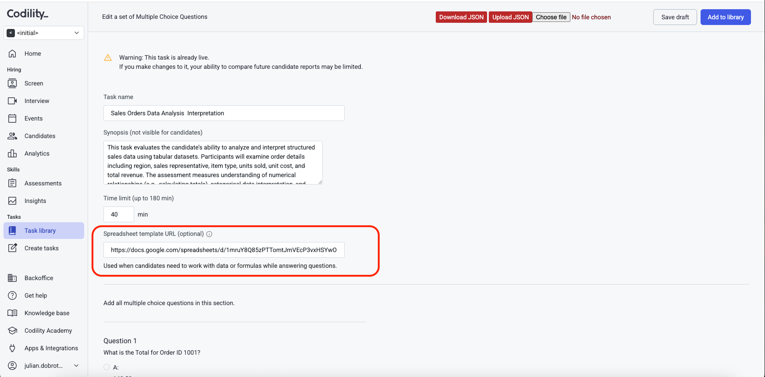Click the Analytics bar chart icon
Screen dimensions: 765x377
tap(12, 153)
